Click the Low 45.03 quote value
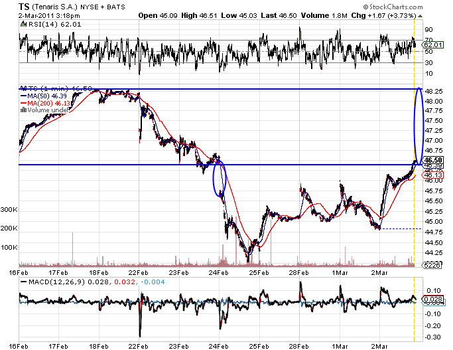Screen dimensions: 453x350 pos(239,16)
